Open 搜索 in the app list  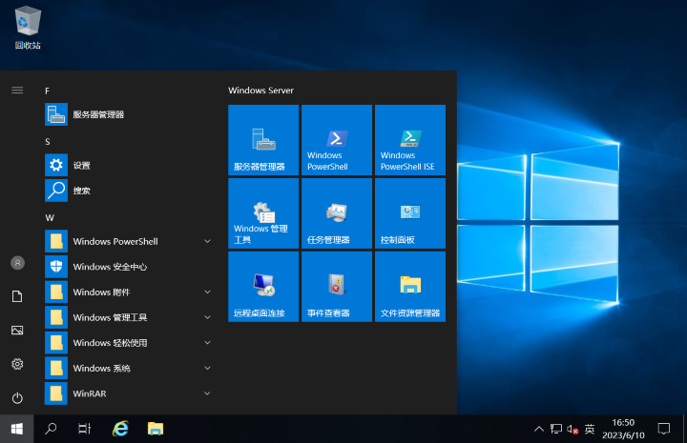click(128, 191)
